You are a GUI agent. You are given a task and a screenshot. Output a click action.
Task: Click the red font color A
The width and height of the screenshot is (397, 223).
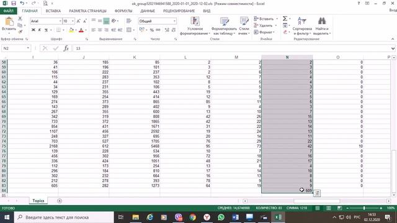tap(81, 30)
